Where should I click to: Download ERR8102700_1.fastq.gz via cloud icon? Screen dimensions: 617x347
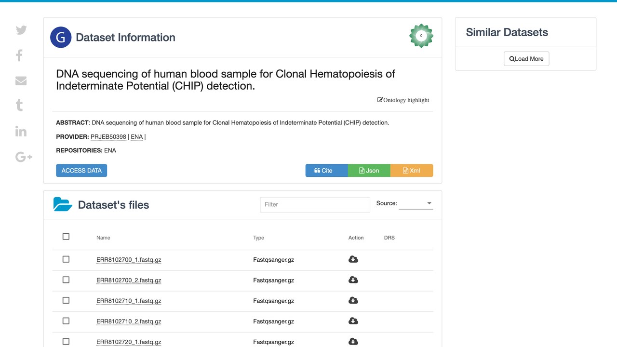coord(353,259)
